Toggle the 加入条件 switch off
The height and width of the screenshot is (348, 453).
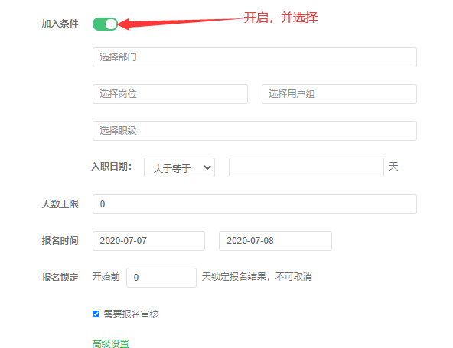pyautogui.click(x=105, y=24)
